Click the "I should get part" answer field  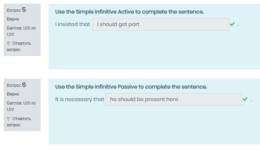tap(161, 24)
